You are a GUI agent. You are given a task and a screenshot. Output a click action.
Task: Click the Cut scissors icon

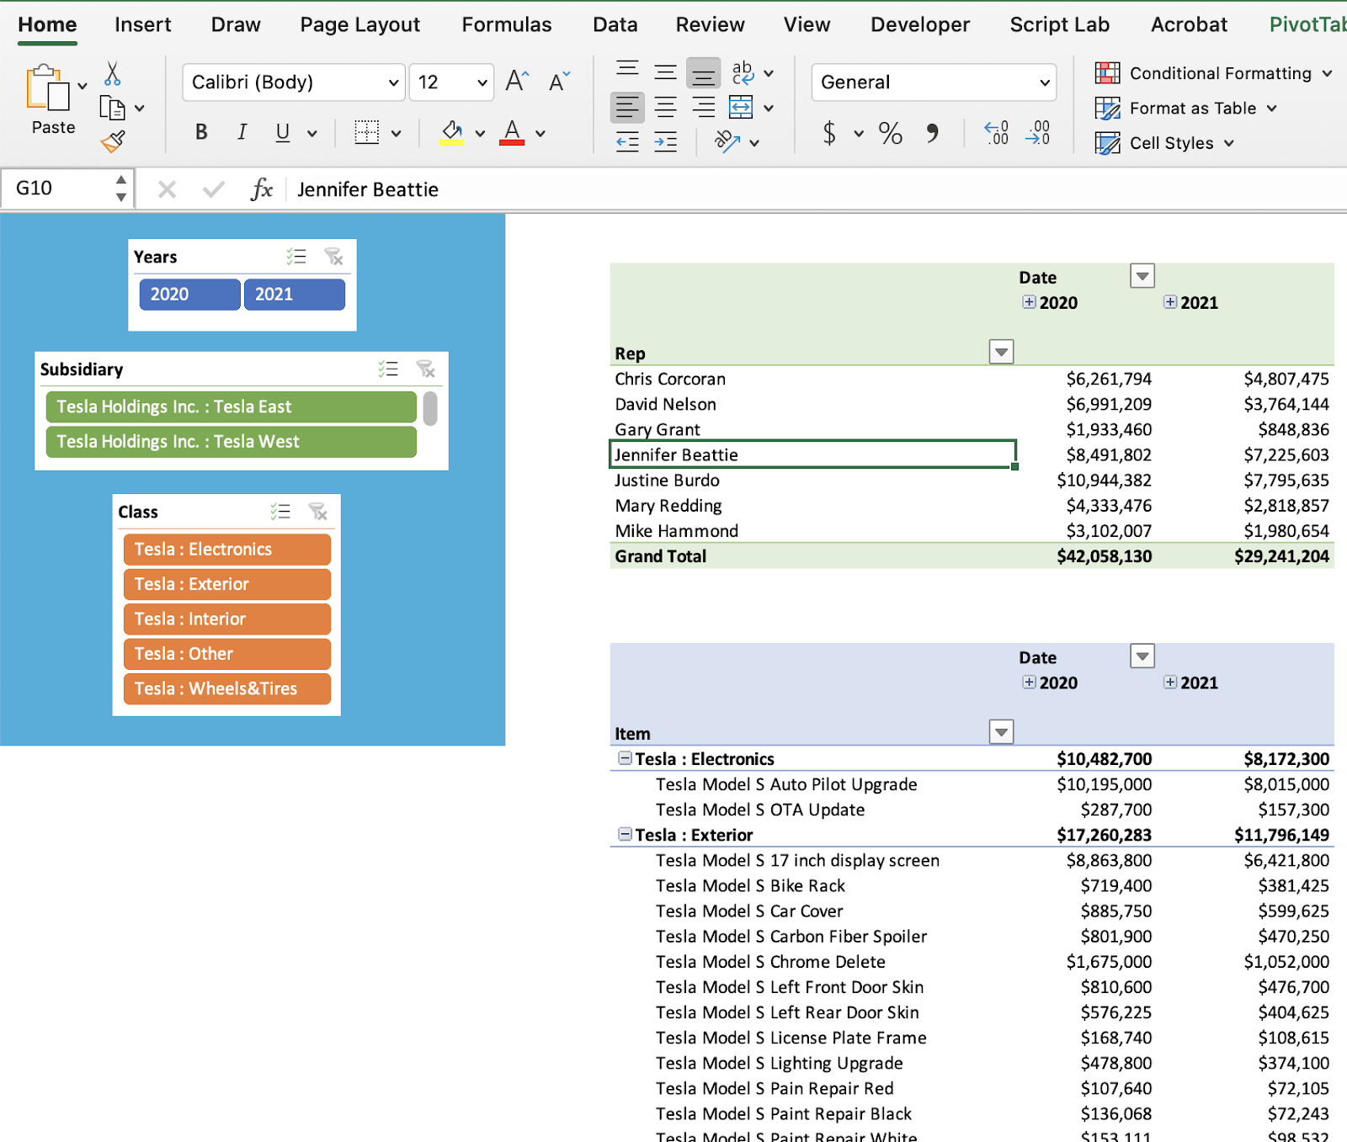tap(112, 74)
